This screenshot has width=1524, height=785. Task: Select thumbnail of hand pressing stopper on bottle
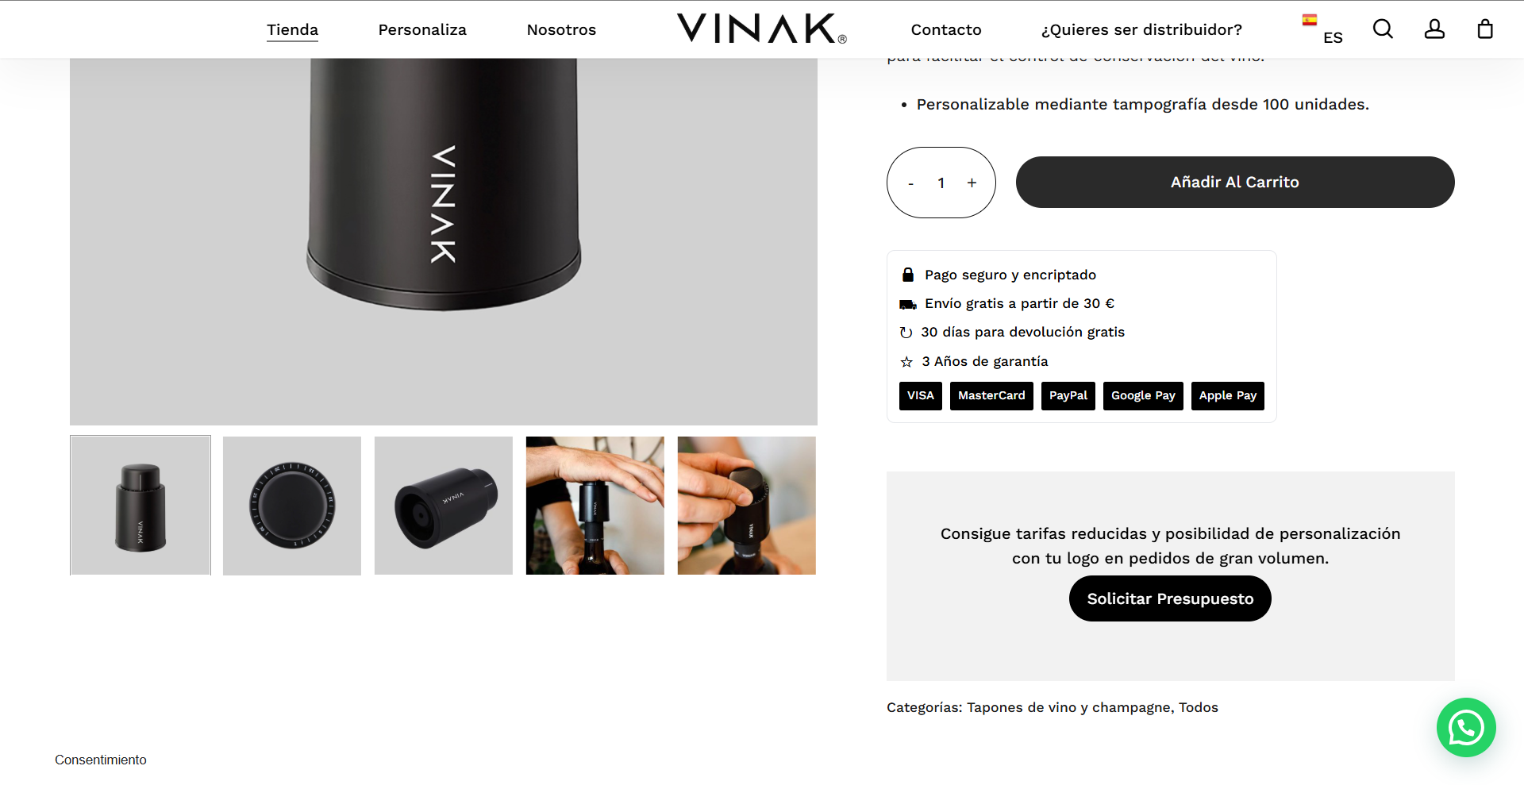click(x=595, y=506)
